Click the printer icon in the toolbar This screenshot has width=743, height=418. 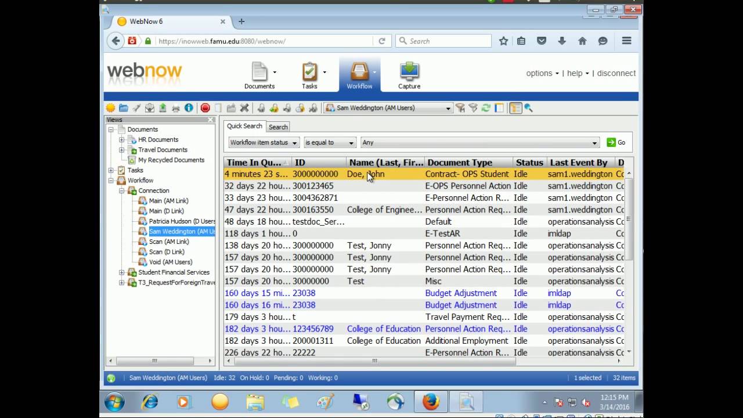point(176,108)
